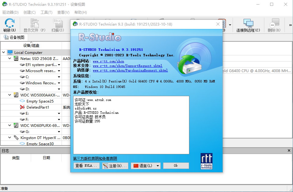
Task: Click the 查看 EULA... button
Action: (x=86, y=166)
